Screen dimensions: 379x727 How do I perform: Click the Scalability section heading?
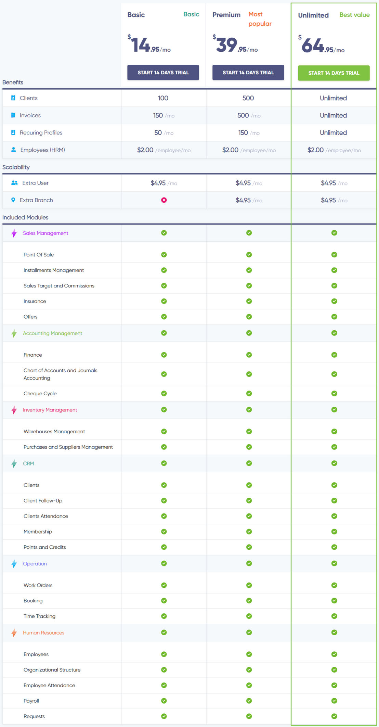click(x=16, y=167)
